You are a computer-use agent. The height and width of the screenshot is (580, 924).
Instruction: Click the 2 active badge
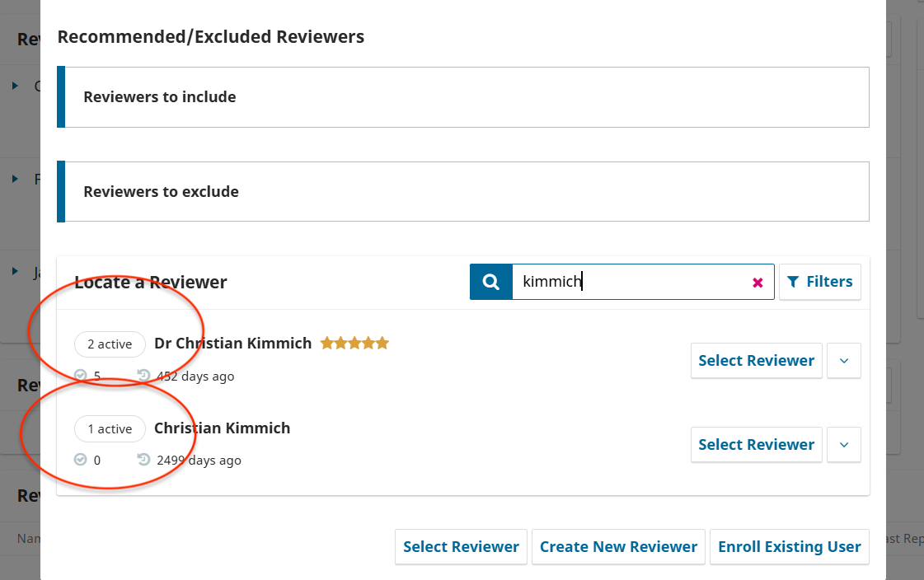point(110,344)
